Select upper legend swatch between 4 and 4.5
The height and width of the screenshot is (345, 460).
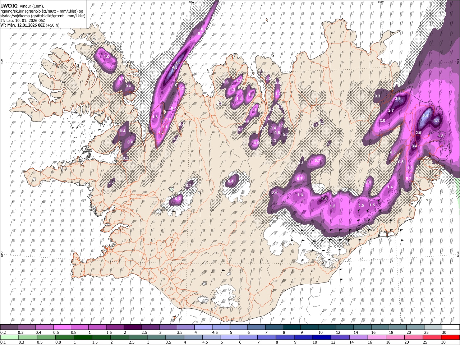click(x=203, y=327)
